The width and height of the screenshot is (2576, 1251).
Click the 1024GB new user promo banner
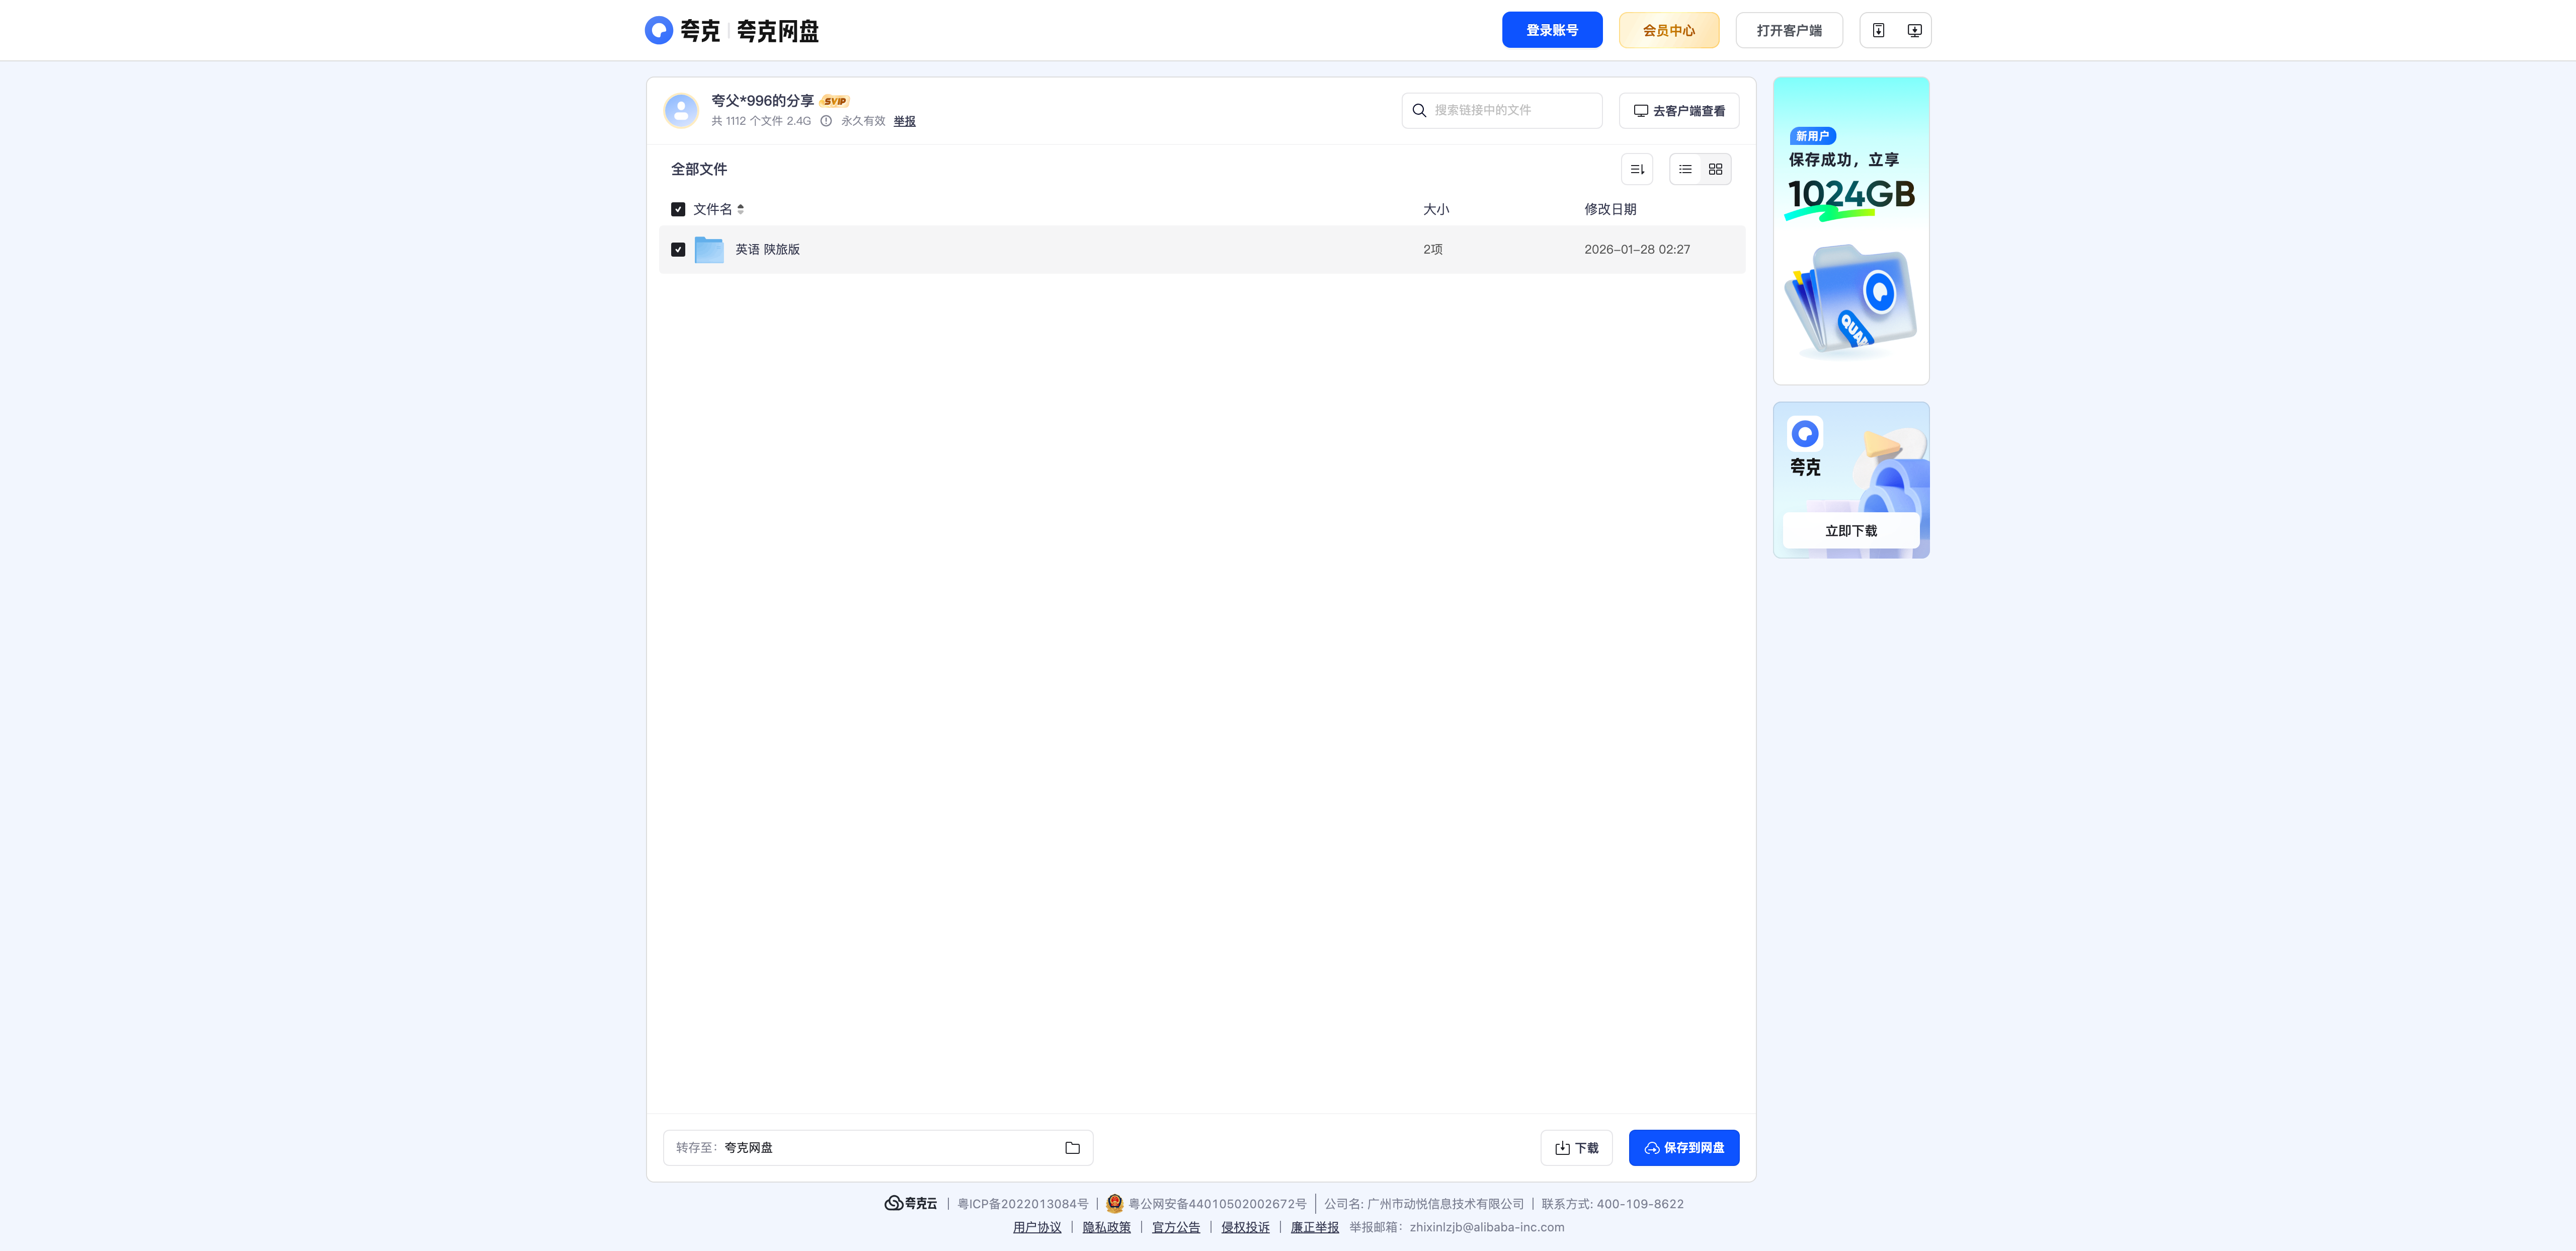coord(1851,231)
